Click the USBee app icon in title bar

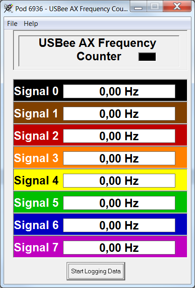(8, 8)
